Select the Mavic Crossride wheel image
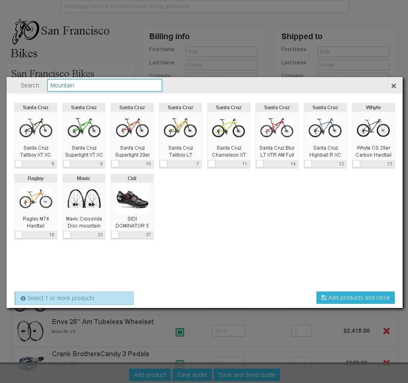The image size is (408, 383). tap(84, 199)
